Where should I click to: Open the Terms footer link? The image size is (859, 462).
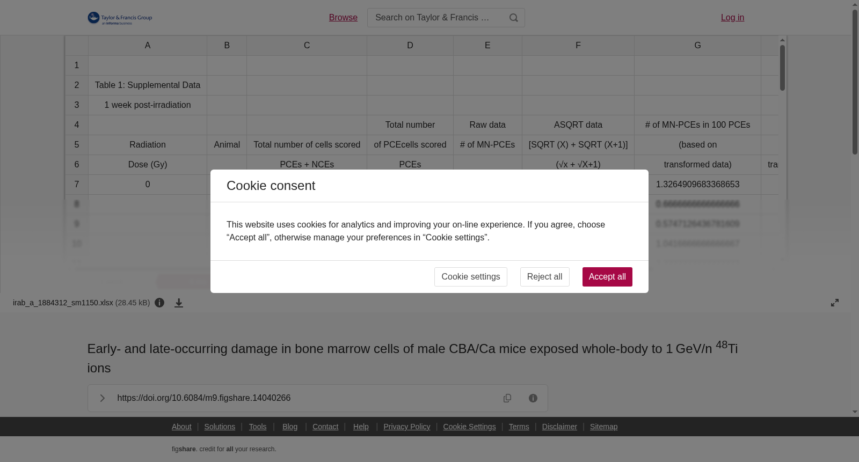coord(519,427)
